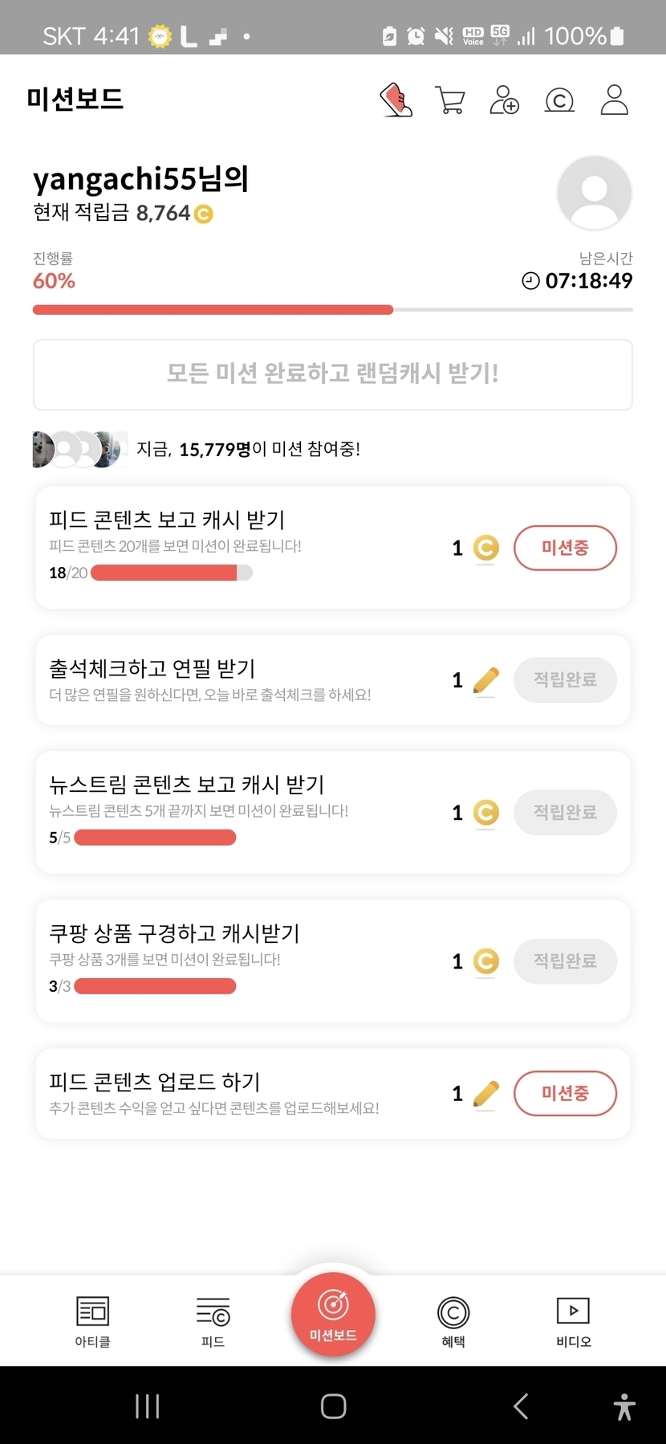
Task: Switch to the 아티클 tab
Action: 92,1321
